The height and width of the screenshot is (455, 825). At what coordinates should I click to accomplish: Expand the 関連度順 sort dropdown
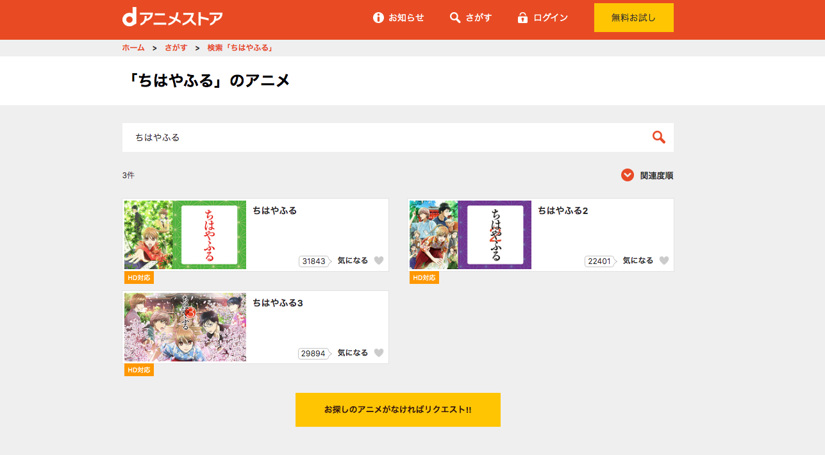point(647,175)
